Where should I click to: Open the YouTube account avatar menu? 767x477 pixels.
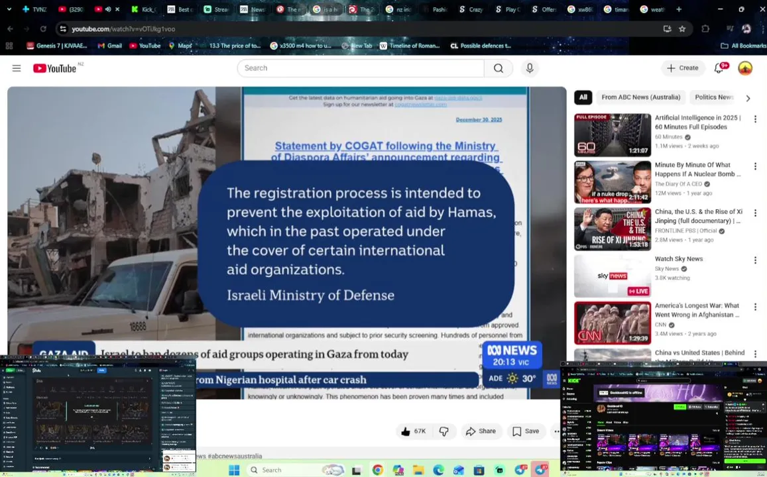click(745, 68)
